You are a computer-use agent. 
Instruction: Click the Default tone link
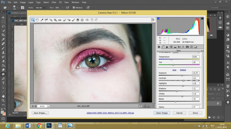(x=183, y=70)
